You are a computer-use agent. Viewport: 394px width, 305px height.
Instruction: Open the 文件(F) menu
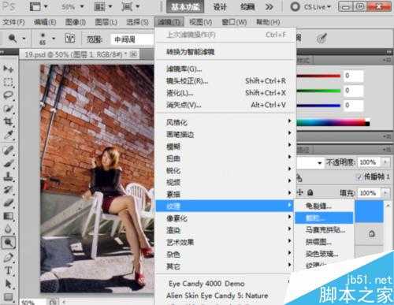point(13,22)
